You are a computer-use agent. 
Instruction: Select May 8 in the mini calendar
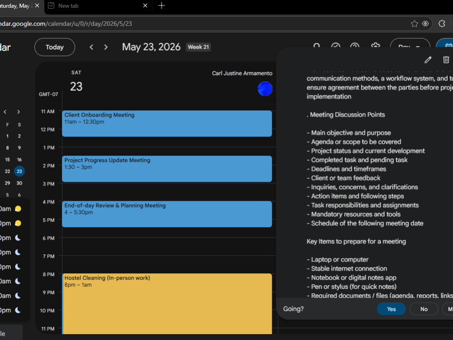tap(8, 148)
